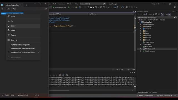Click the Solution Explorer home icon
The width and height of the screenshot is (178, 100).
[144, 14]
